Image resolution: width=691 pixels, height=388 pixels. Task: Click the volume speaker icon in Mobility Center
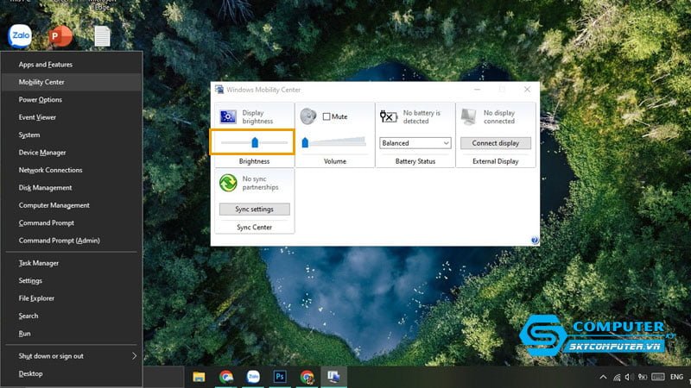coord(308,116)
